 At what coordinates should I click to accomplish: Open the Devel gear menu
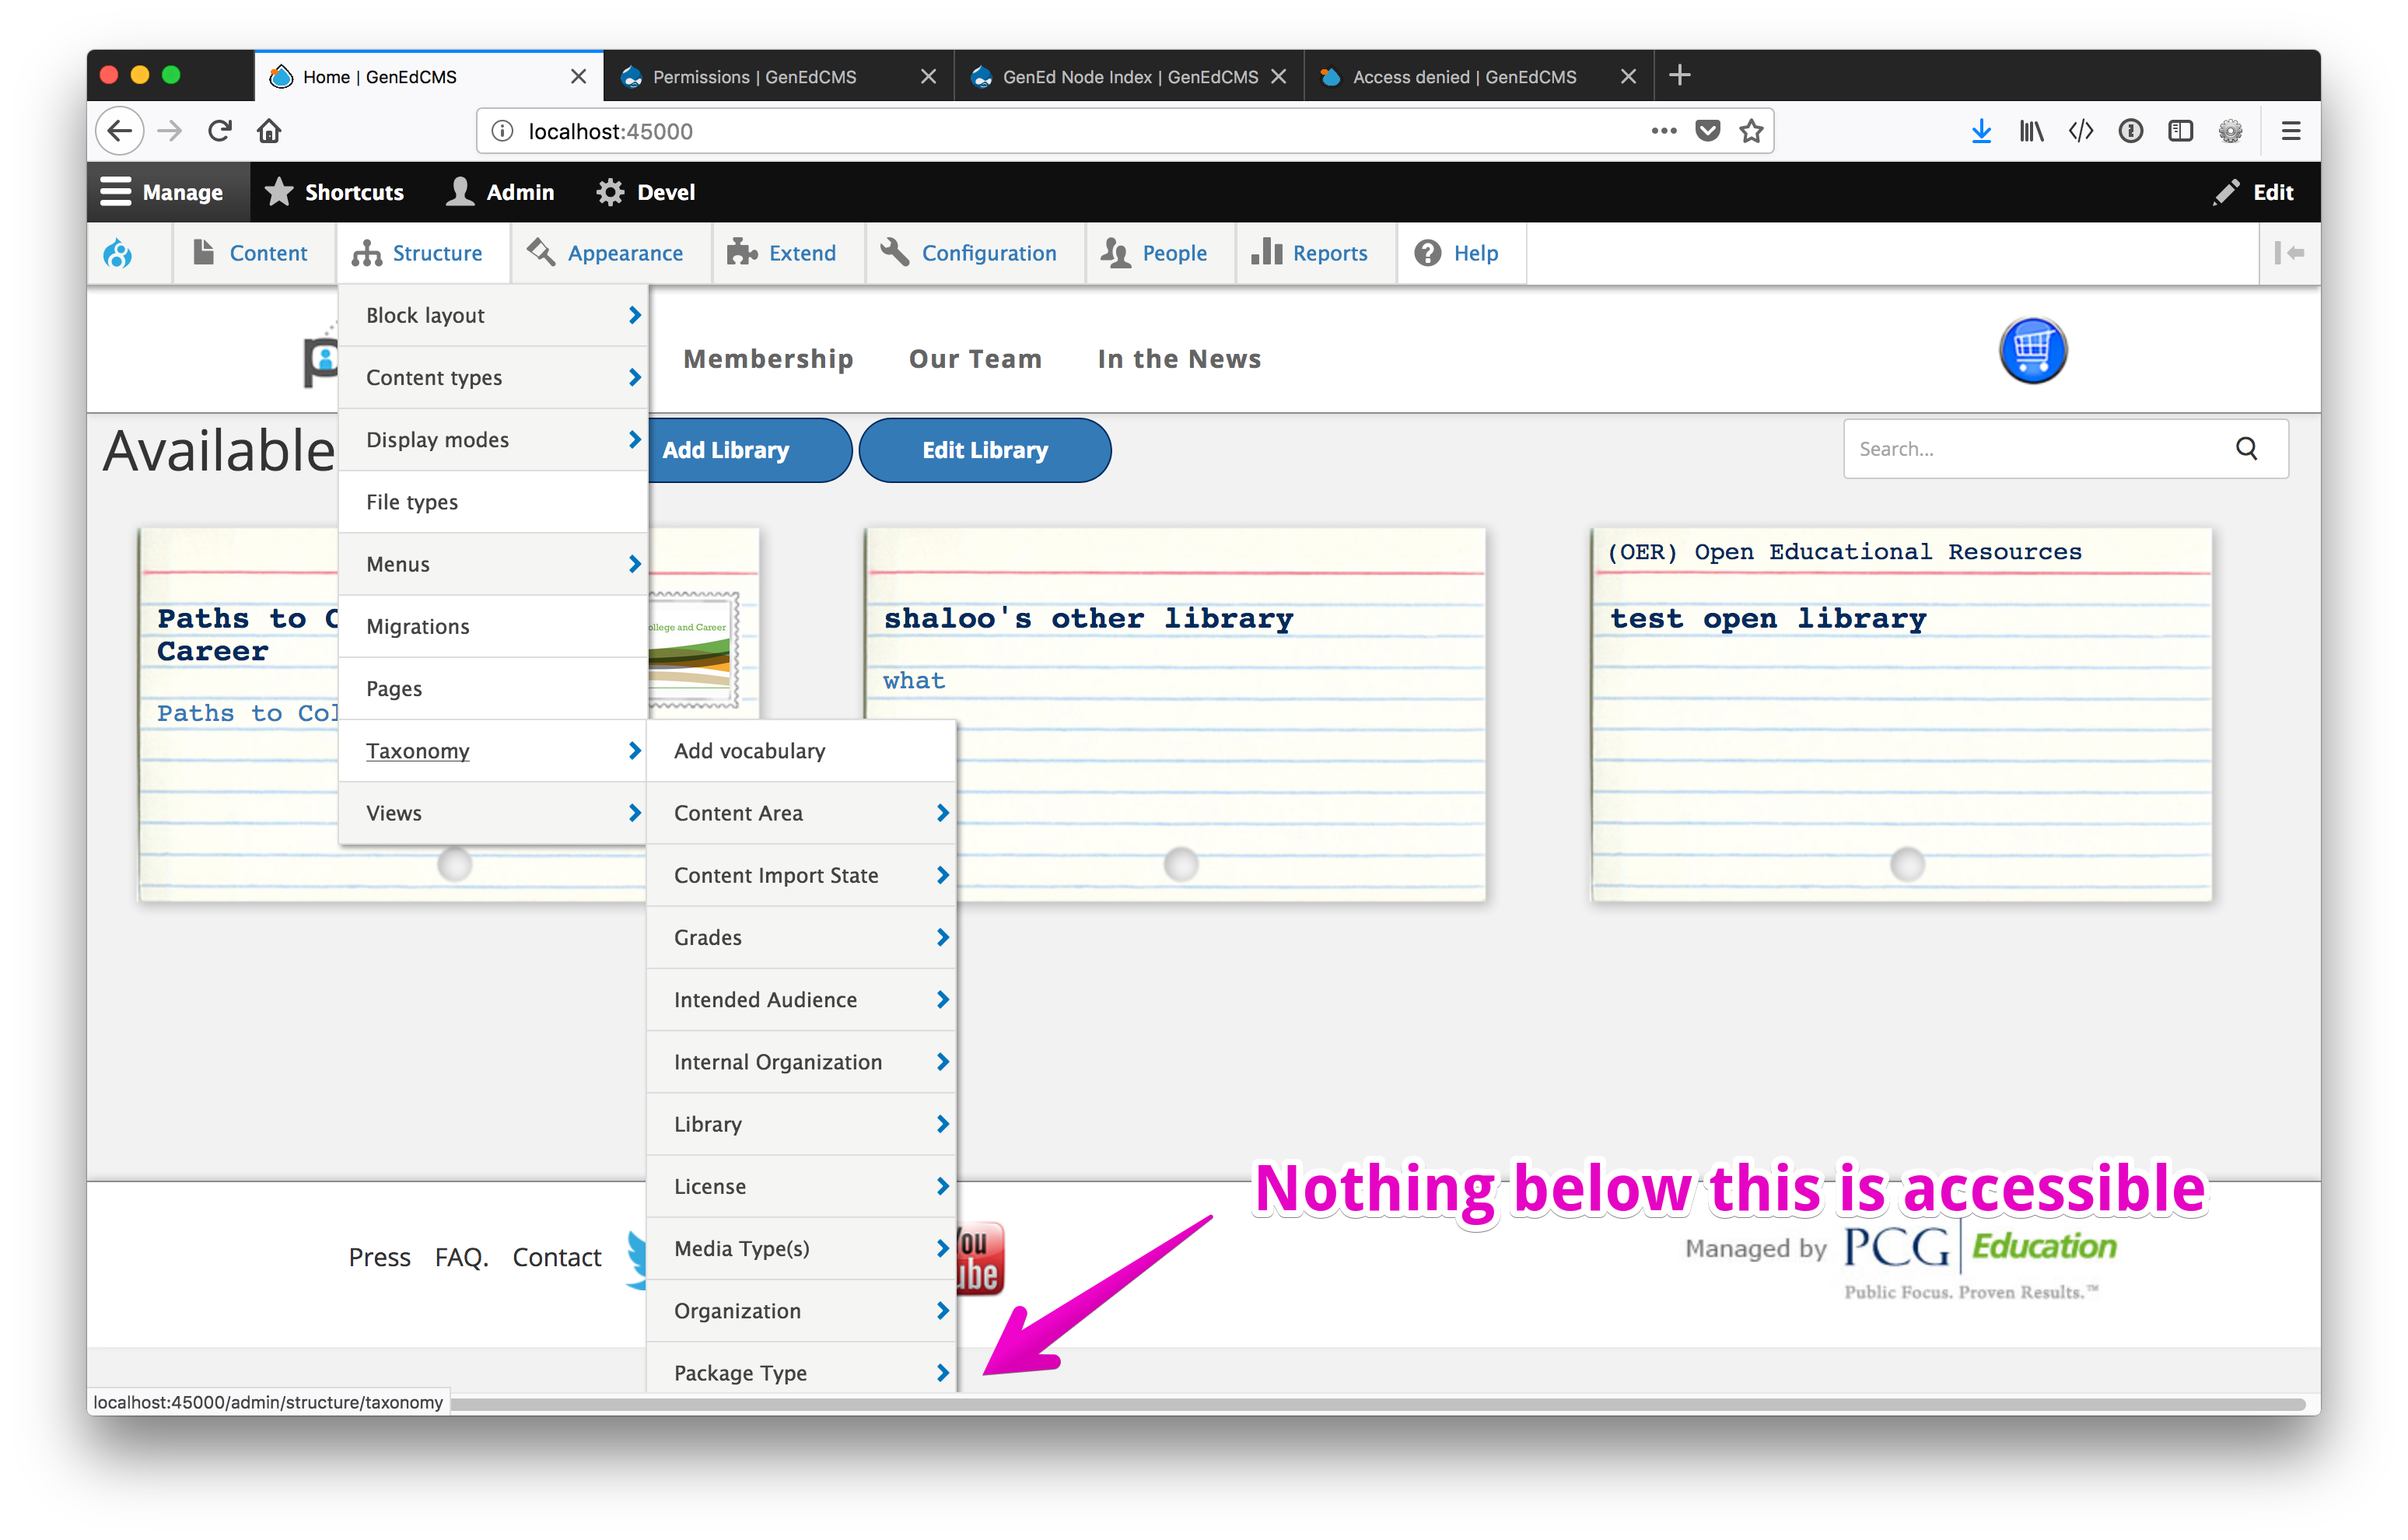tap(611, 191)
